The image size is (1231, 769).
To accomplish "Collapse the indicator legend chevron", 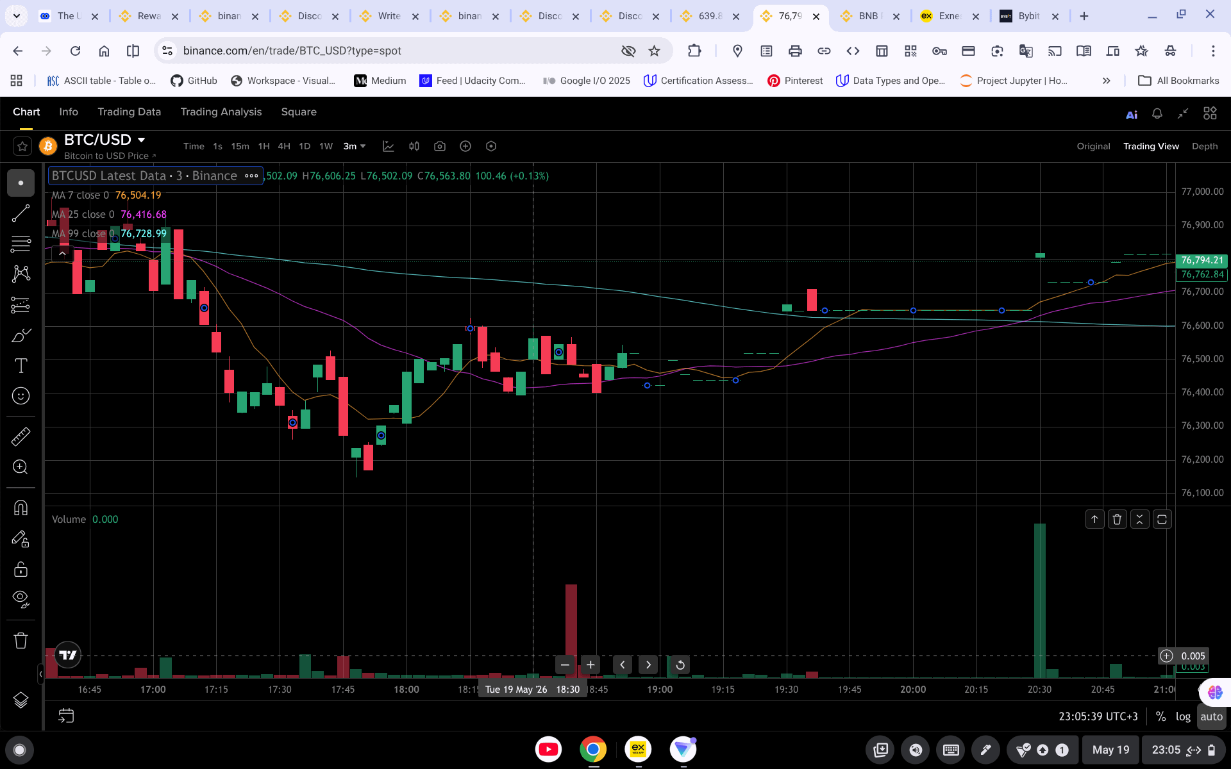I will click(62, 253).
